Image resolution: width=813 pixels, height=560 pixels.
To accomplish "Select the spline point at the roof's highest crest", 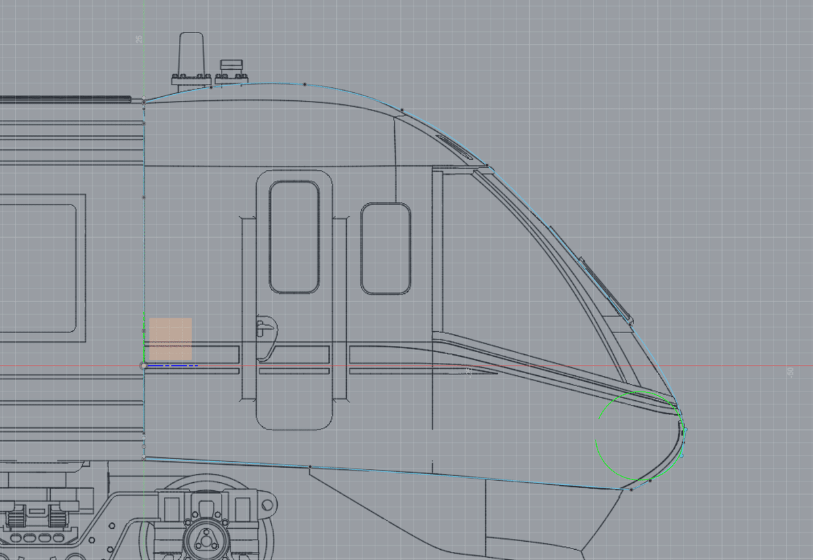I will tap(305, 84).
